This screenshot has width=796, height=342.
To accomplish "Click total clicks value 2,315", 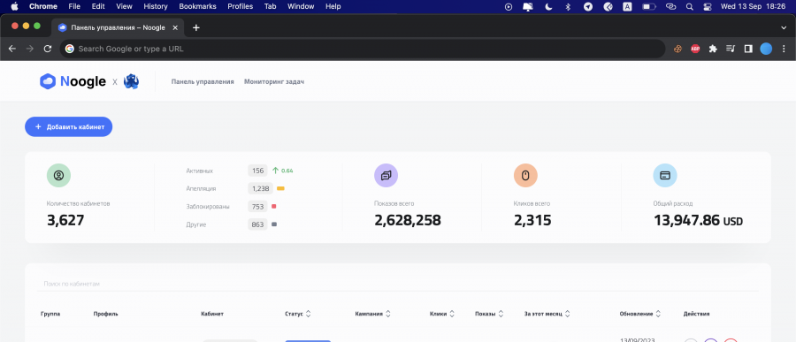I will (532, 220).
